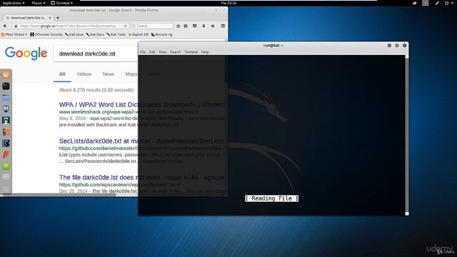Go back in Firefox

[5, 26]
